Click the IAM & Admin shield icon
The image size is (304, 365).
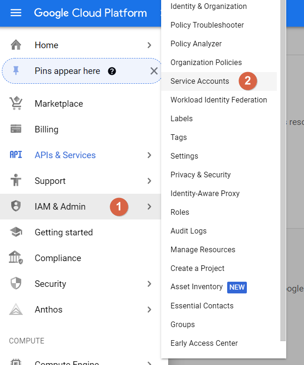[16, 206]
